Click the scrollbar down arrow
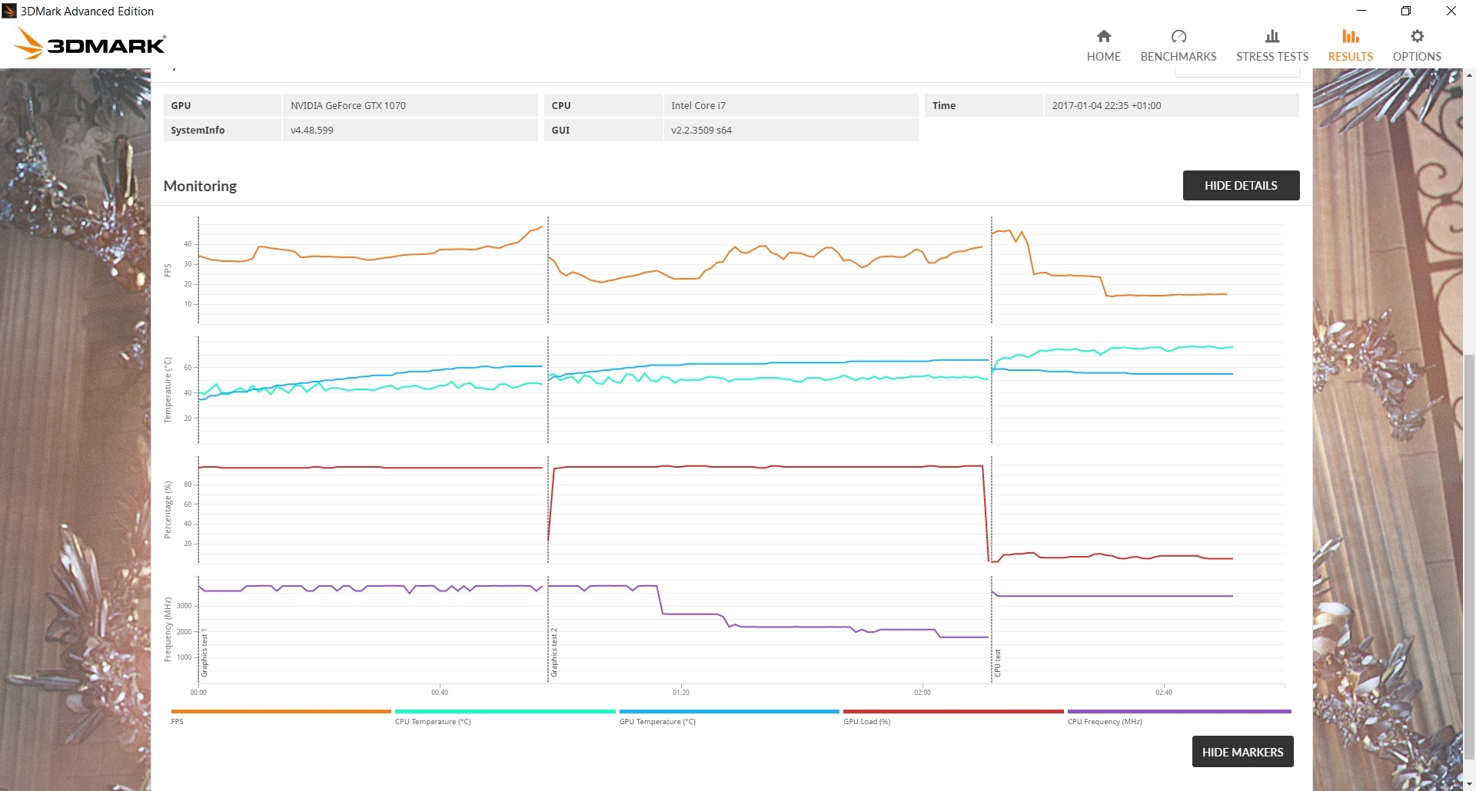 click(1469, 784)
